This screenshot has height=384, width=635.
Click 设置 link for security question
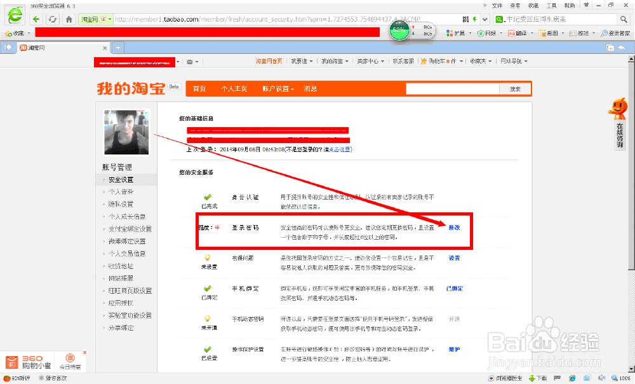455,258
